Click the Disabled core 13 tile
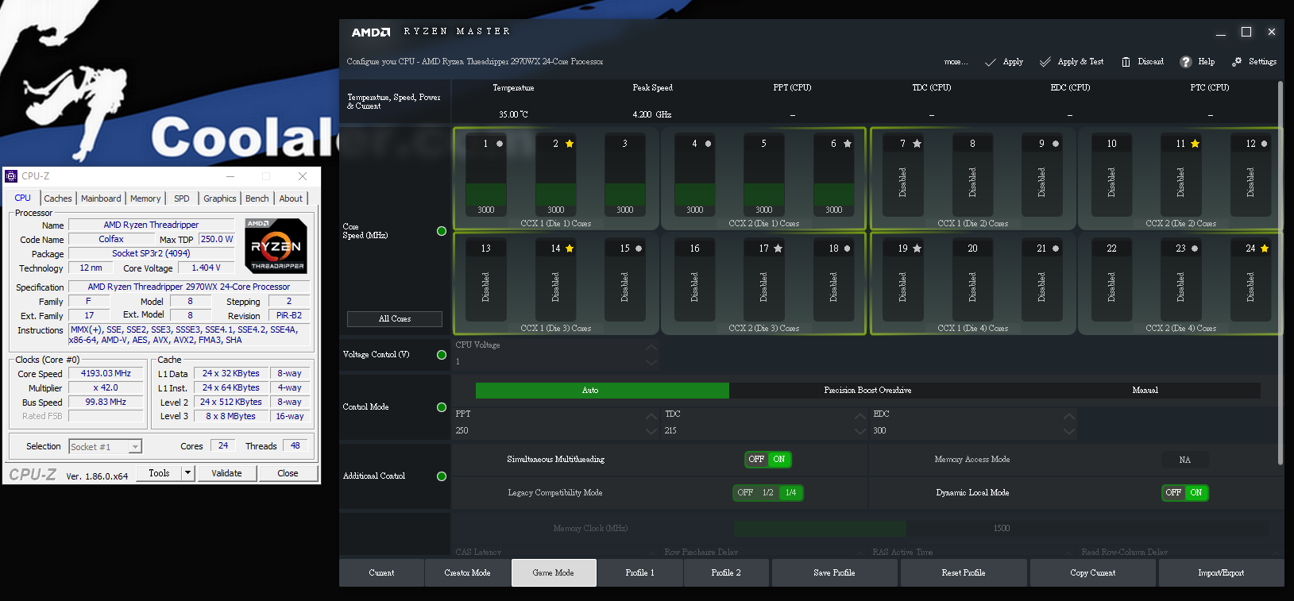Viewport: 1294px width, 601px height. (486, 279)
